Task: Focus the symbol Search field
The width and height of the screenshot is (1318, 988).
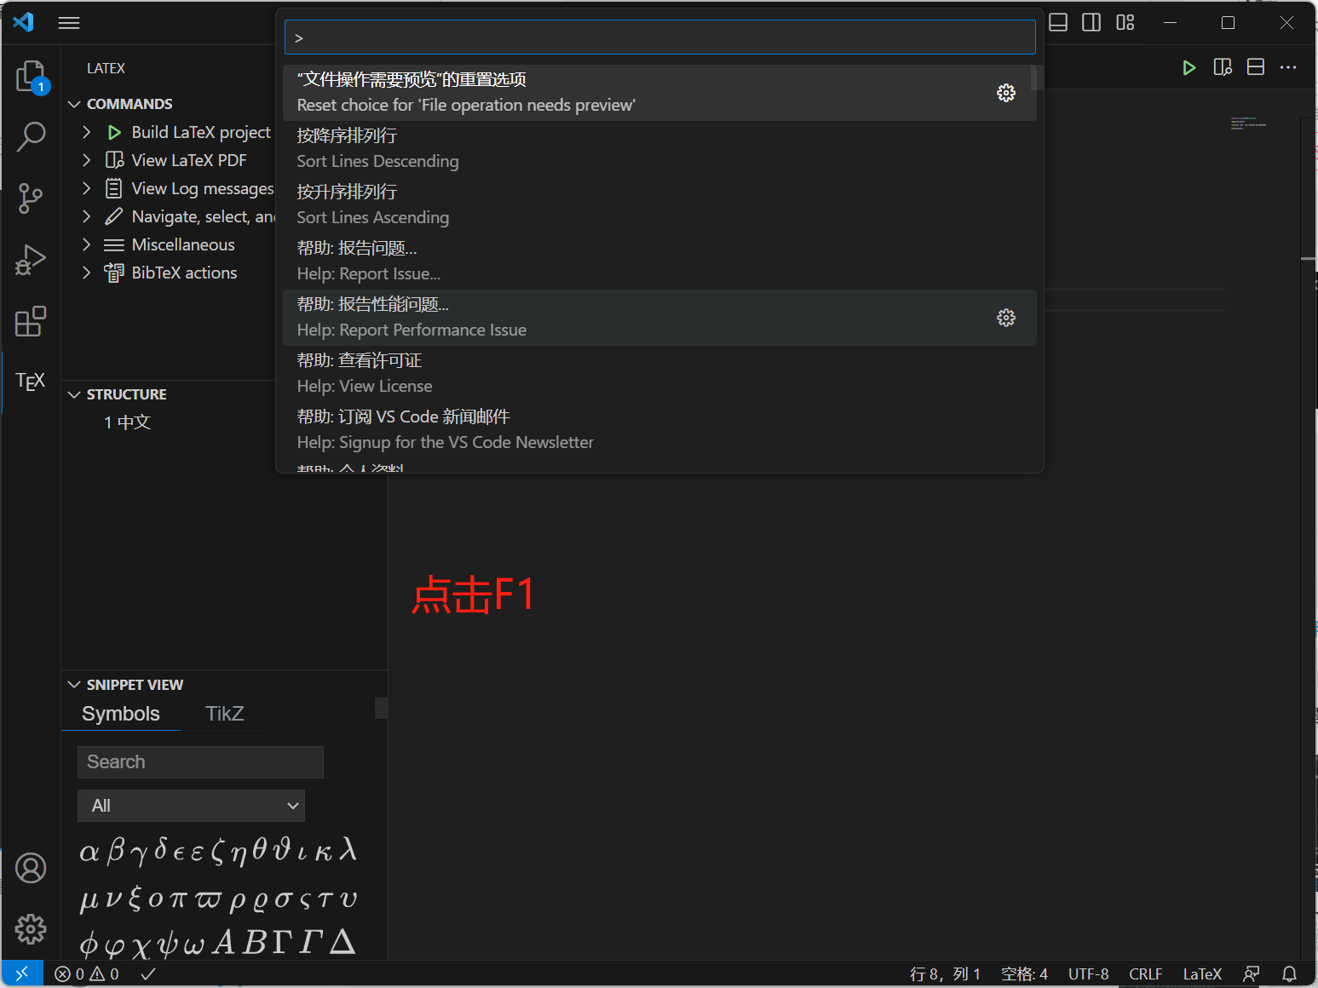Action: click(200, 762)
